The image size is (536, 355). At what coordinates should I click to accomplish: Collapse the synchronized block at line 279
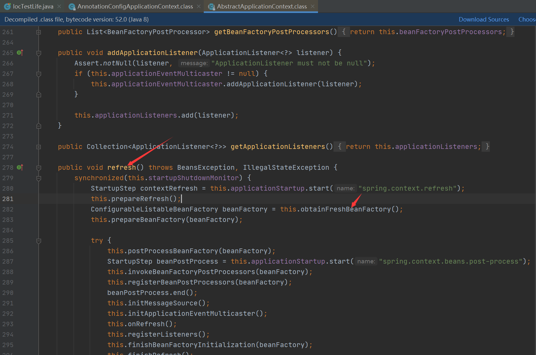point(39,178)
